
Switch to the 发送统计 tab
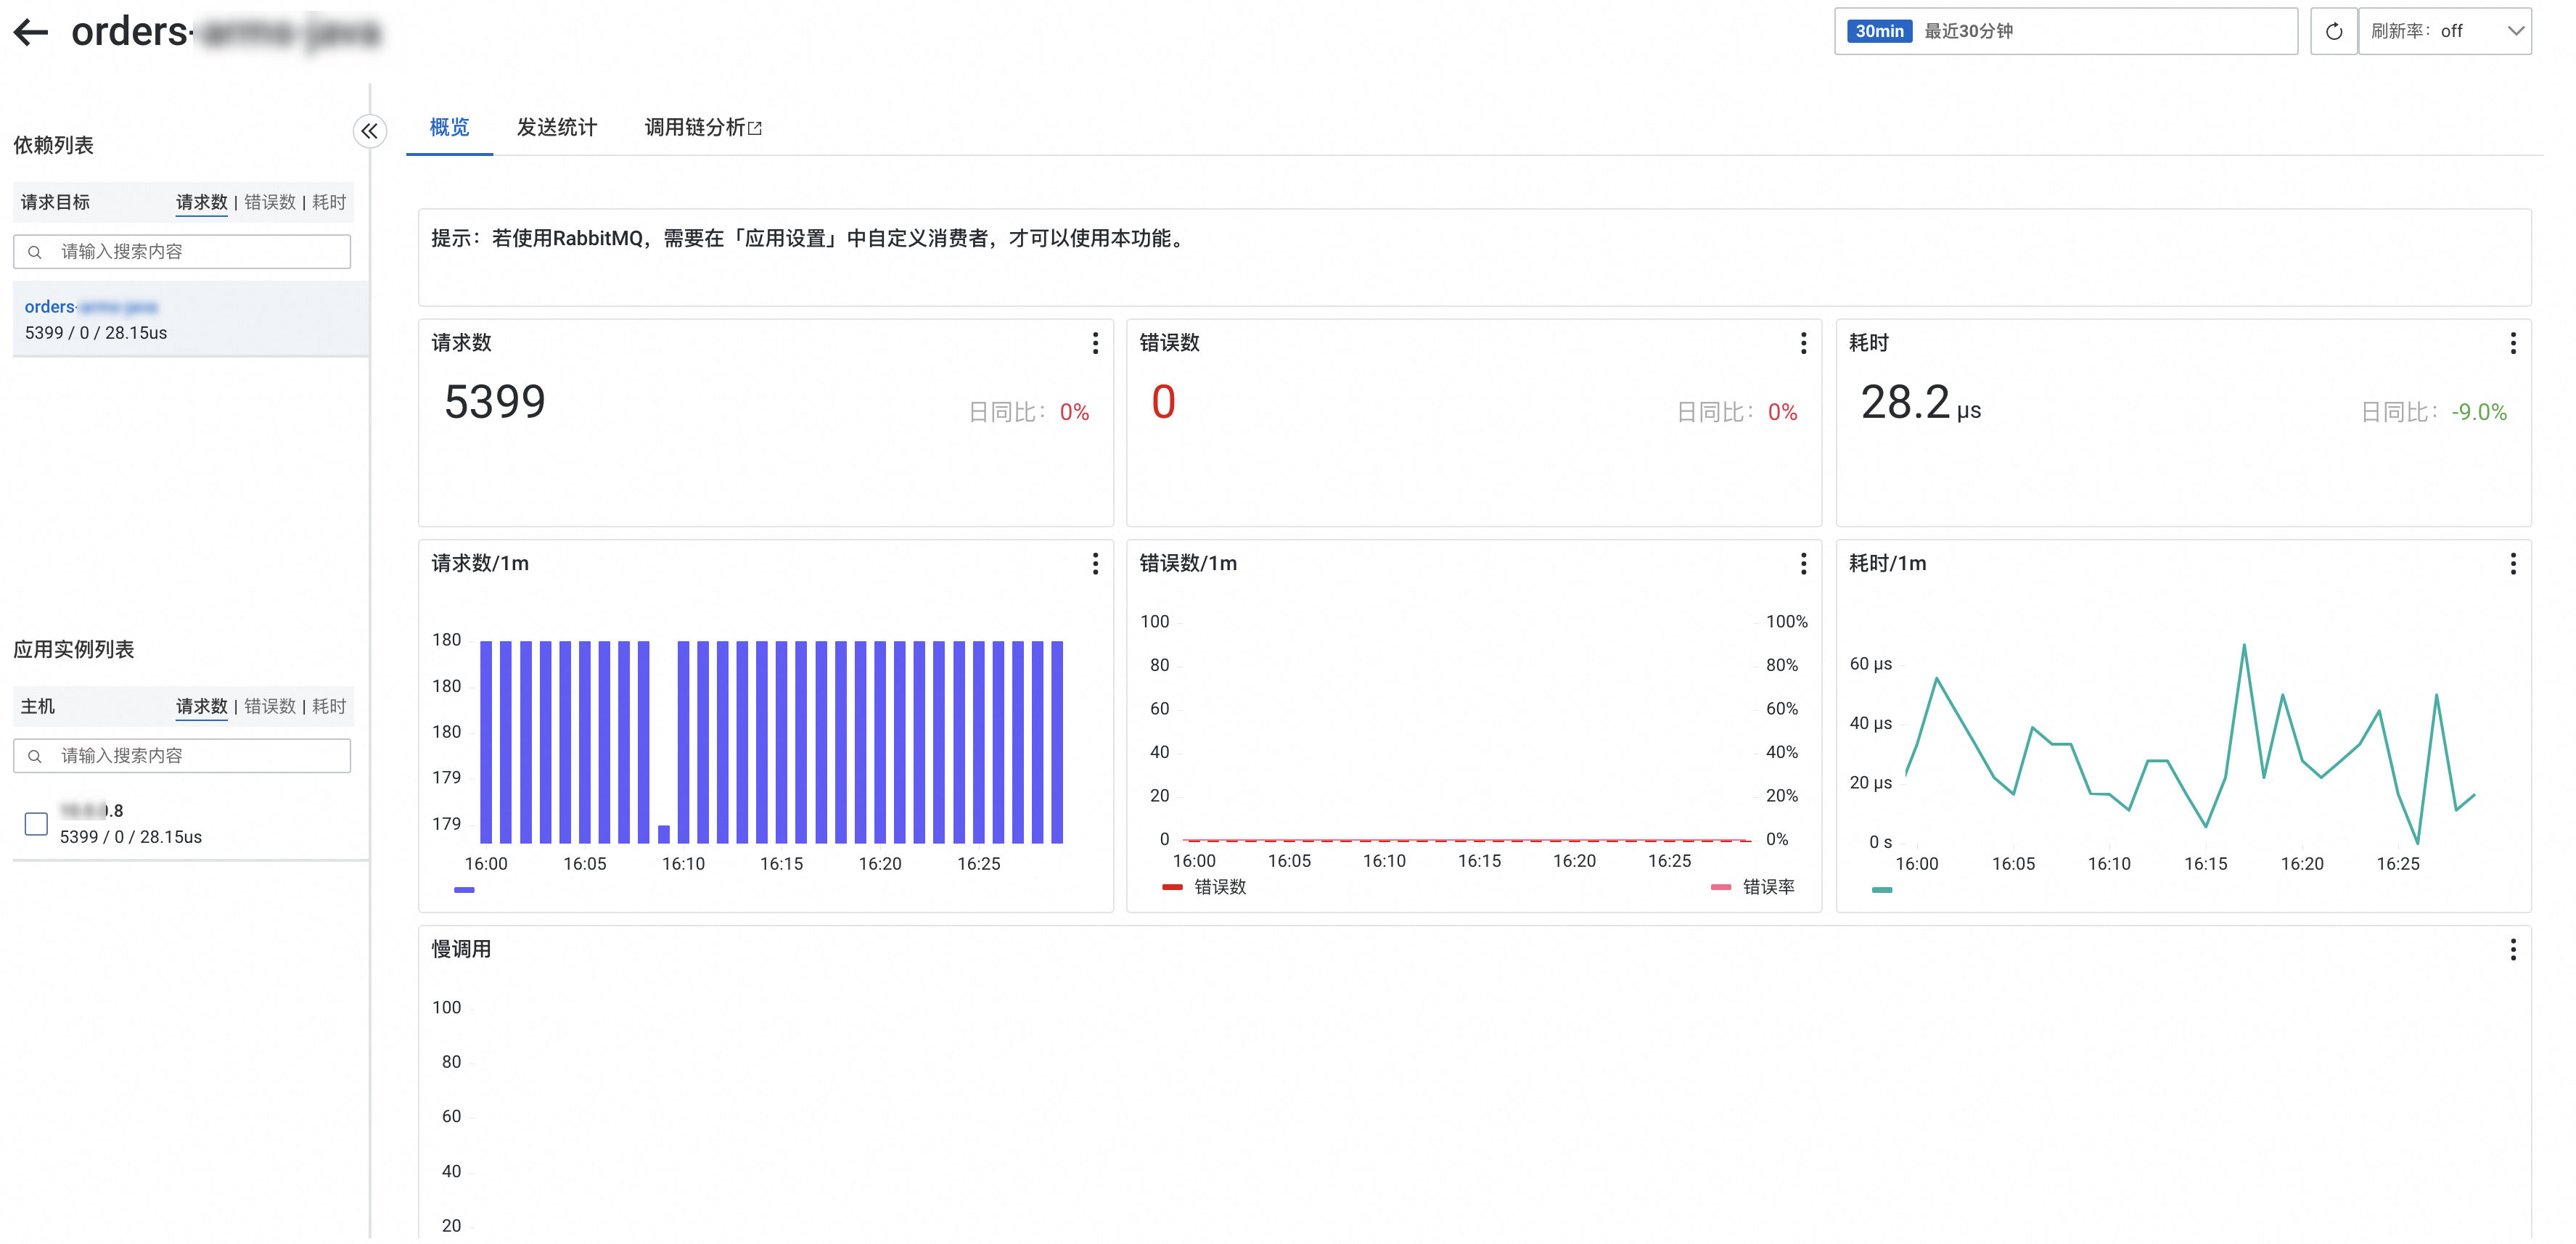point(556,127)
